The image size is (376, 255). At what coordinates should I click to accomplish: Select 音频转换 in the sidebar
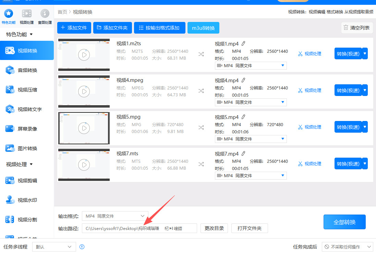[27, 70]
